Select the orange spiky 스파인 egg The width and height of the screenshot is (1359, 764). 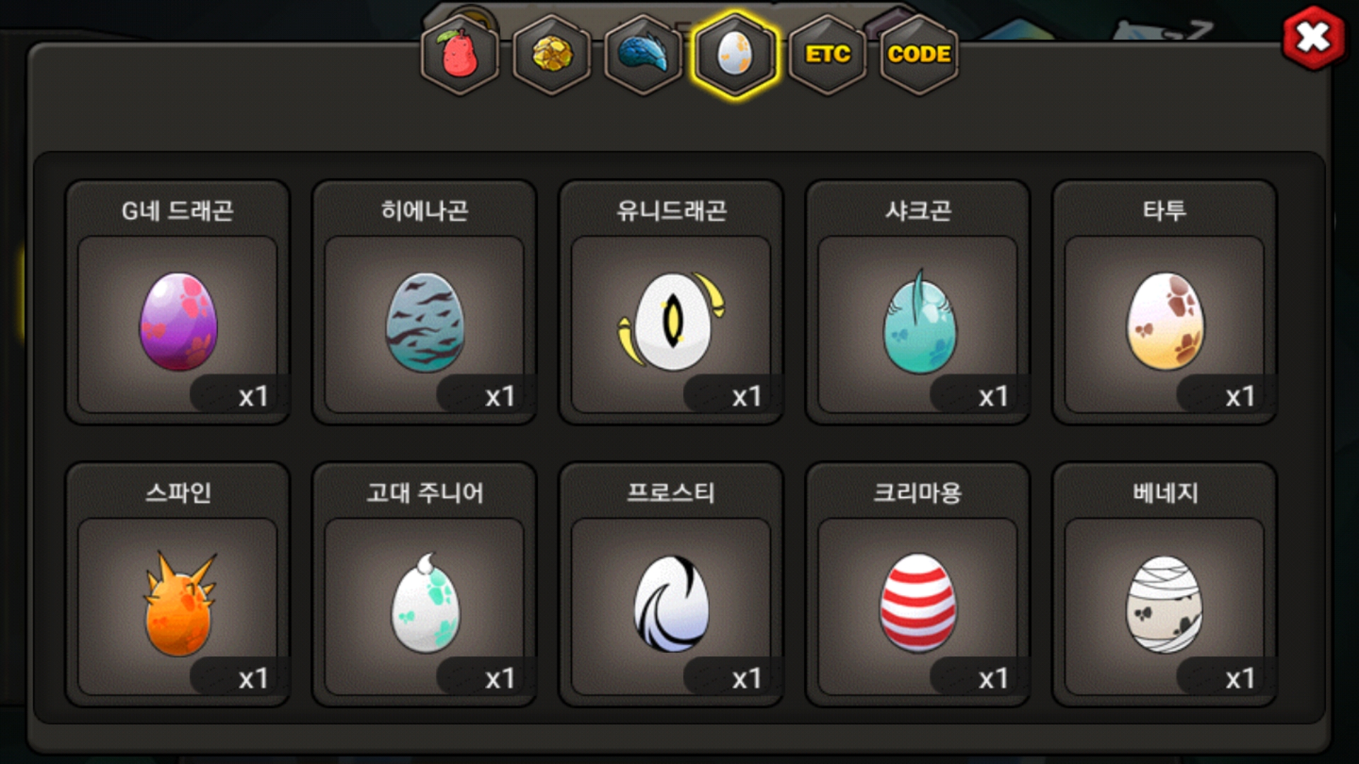pyautogui.click(x=178, y=604)
